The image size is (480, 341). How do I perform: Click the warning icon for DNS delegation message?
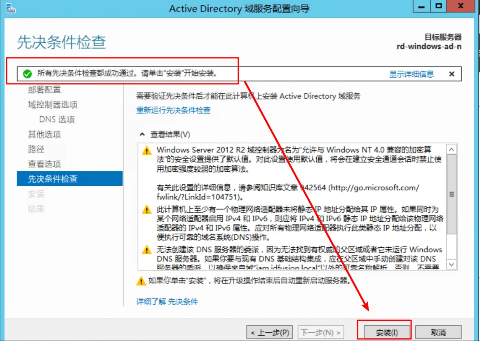pyautogui.click(x=147, y=250)
